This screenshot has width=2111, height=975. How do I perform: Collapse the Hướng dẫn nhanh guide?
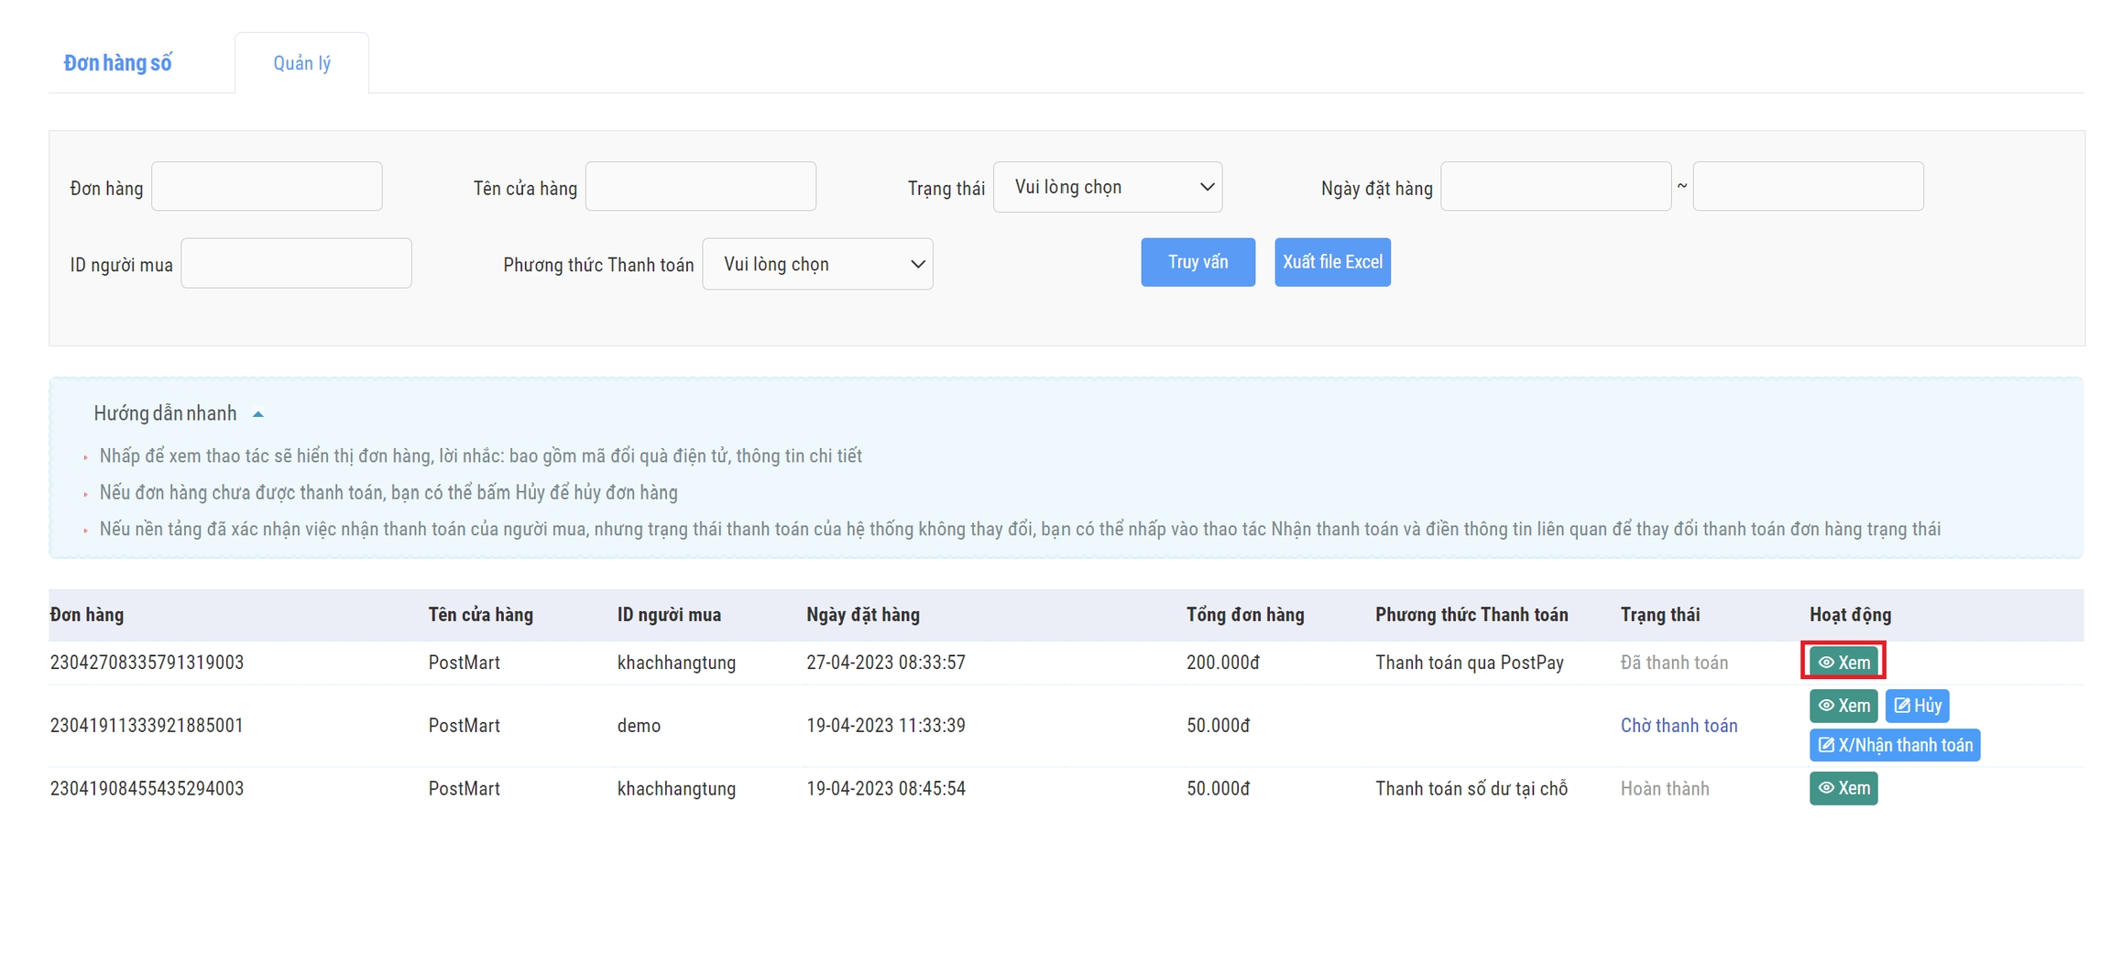(258, 414)
